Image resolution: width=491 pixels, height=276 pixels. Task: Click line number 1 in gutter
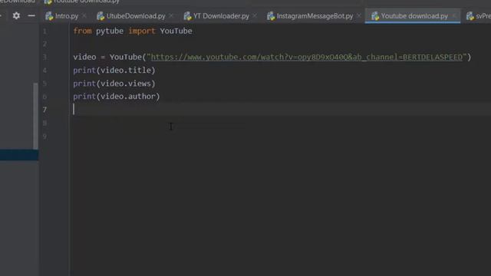[x=44, y=31]
